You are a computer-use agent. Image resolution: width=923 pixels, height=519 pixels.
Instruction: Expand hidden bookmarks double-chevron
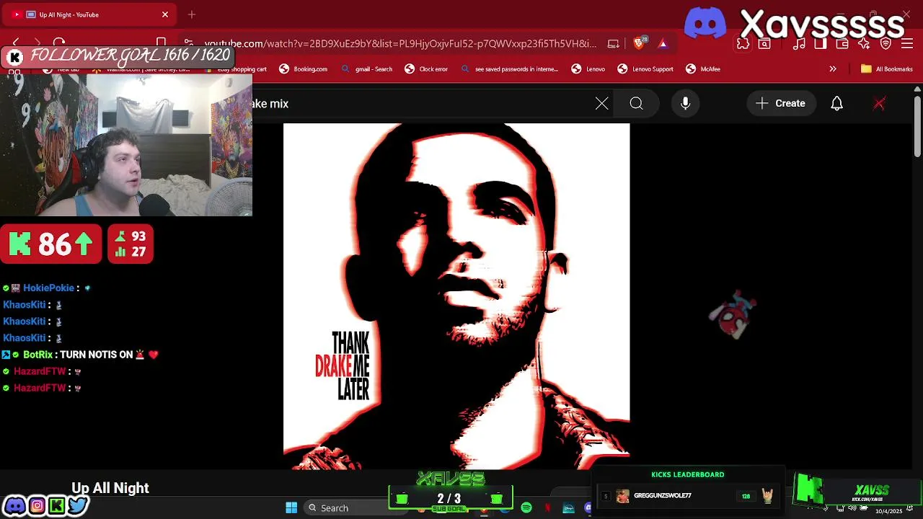coord(833,69)
